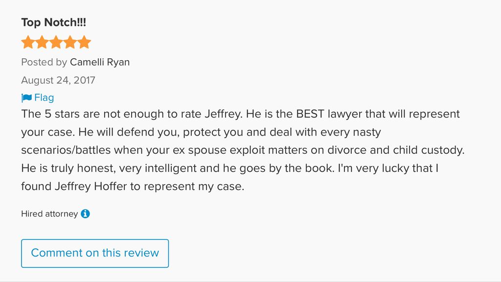Click the Top Notch!!! review title
501x282 pixels.
coord(54,23)
